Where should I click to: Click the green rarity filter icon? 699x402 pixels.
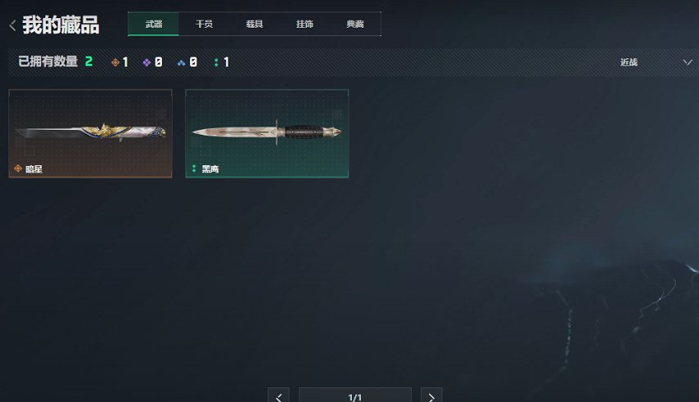216,62
